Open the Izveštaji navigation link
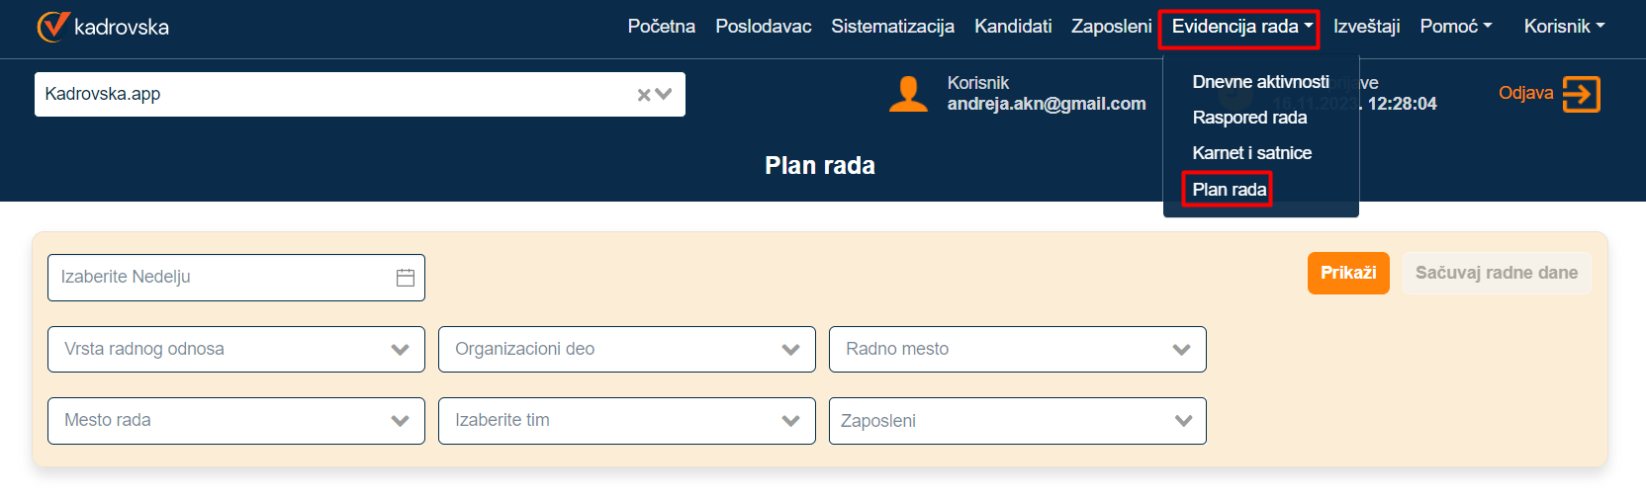Screen dimensions: 1646x500 click(1366, 27)
